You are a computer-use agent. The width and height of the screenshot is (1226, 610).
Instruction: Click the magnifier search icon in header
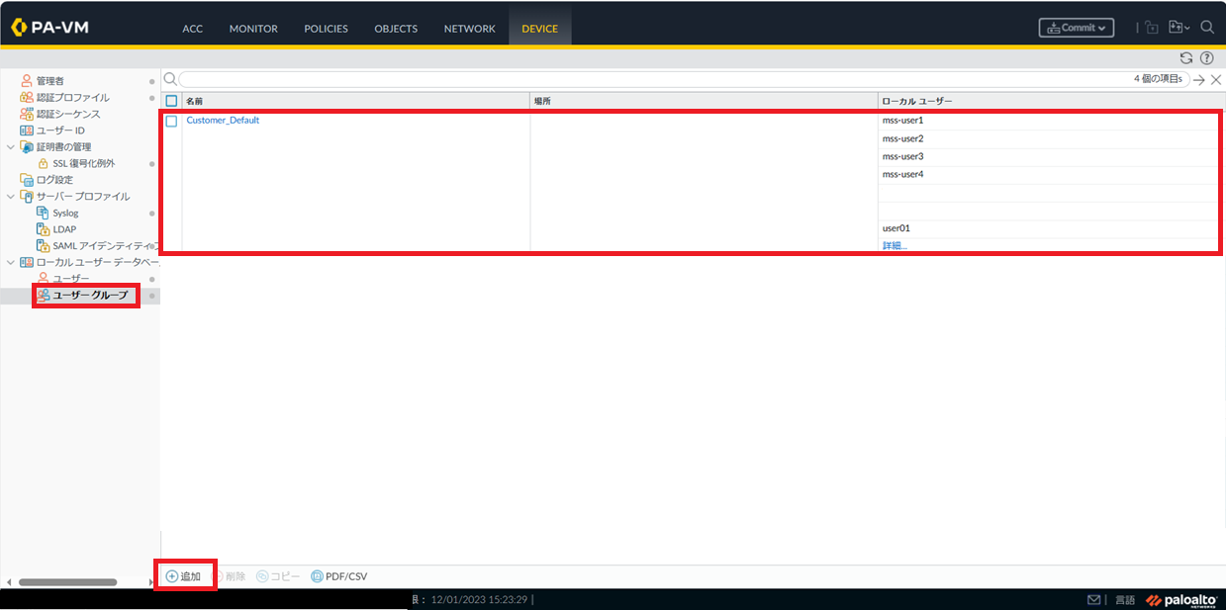1206,28
